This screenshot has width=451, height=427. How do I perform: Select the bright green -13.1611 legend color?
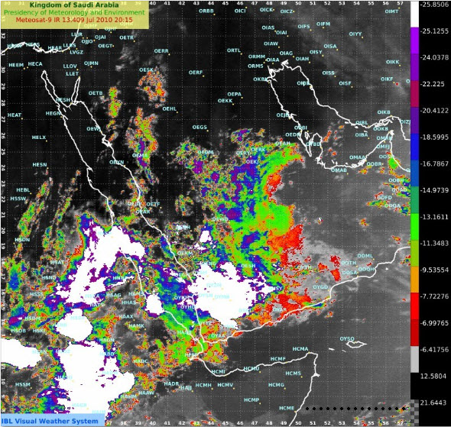coord(414,227)
